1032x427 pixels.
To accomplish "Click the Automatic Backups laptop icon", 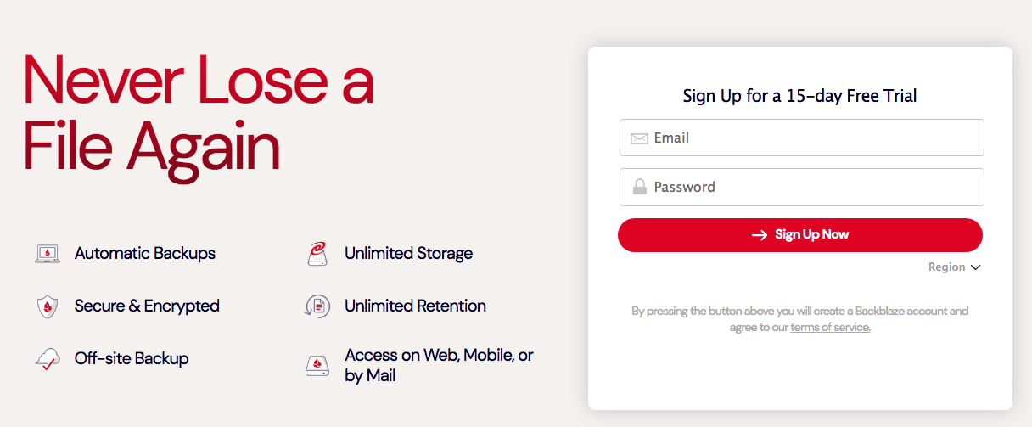I will [48, 253].
